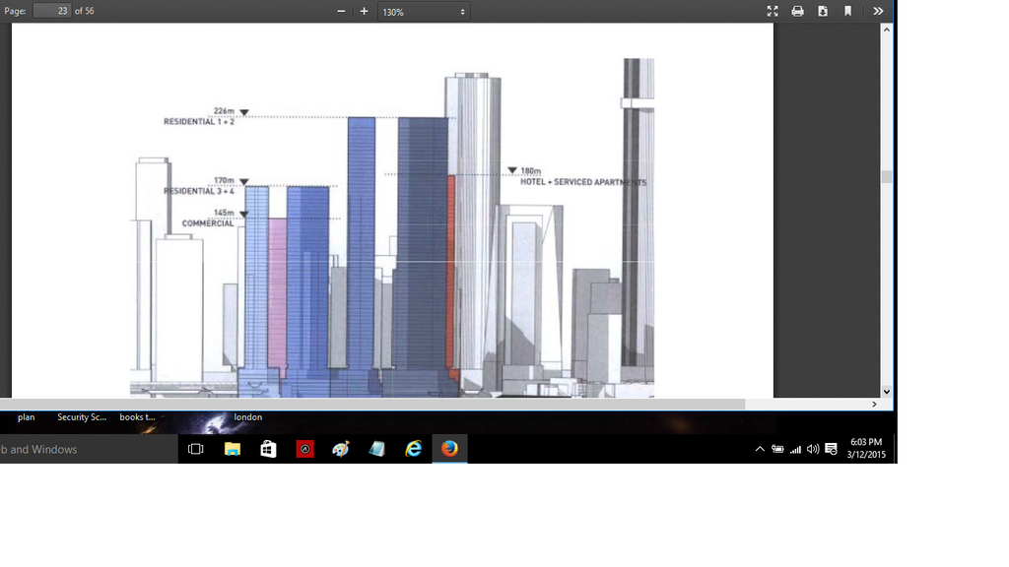
Task: Open the 130% zoom level dropdown
Action: point(424,12)
